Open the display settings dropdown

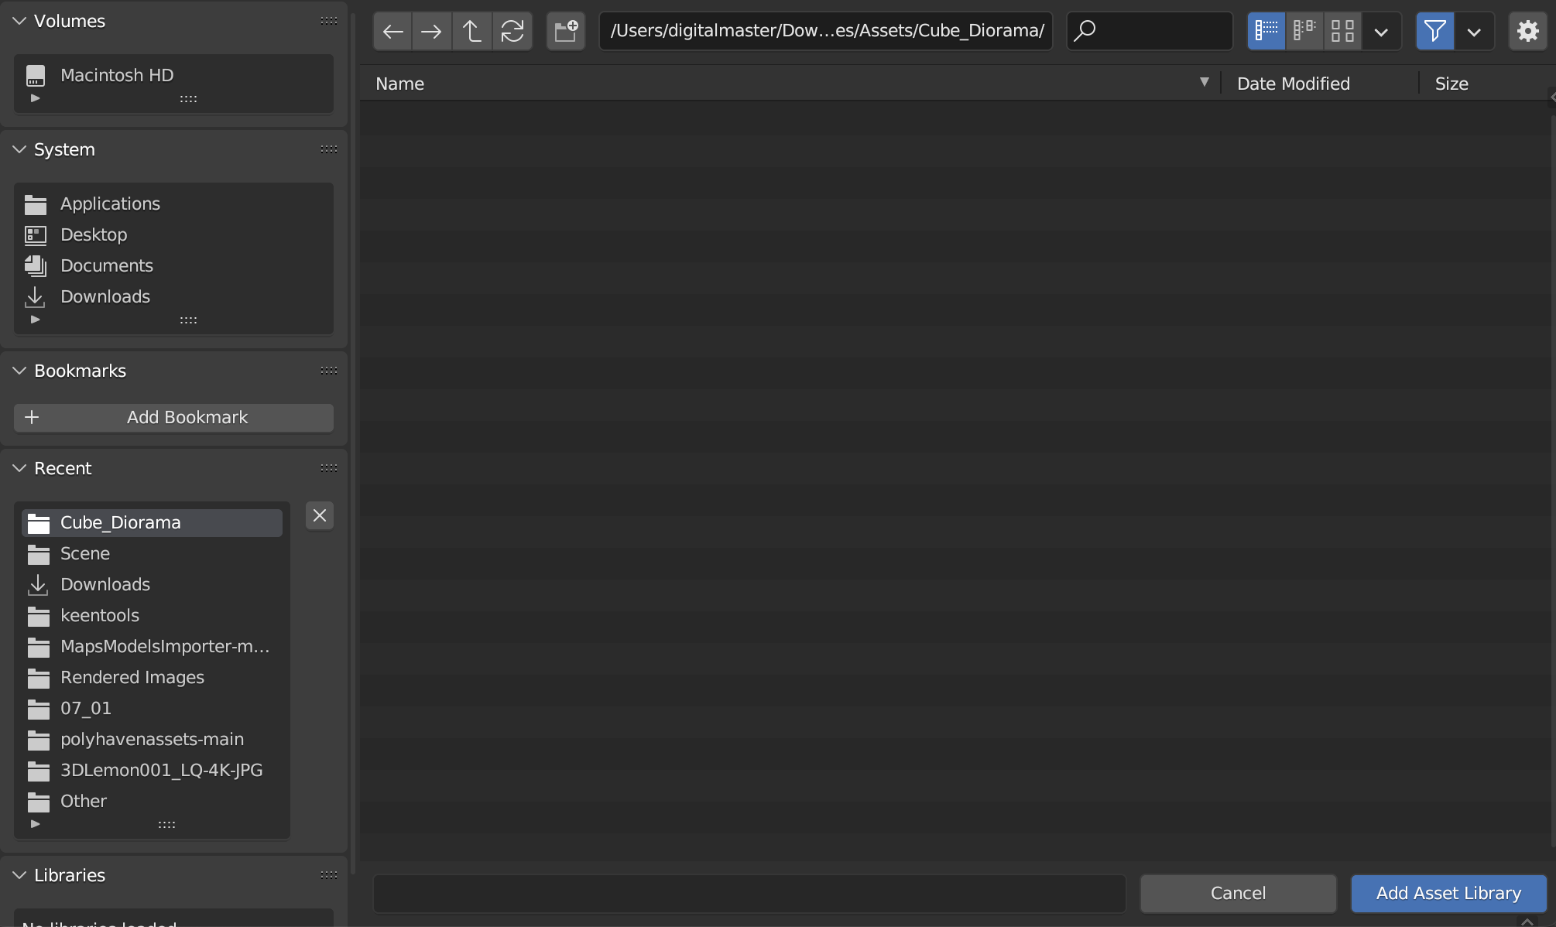pos(1382,31)
